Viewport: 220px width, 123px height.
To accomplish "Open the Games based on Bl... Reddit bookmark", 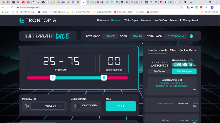I will click(x=123, y=12).
